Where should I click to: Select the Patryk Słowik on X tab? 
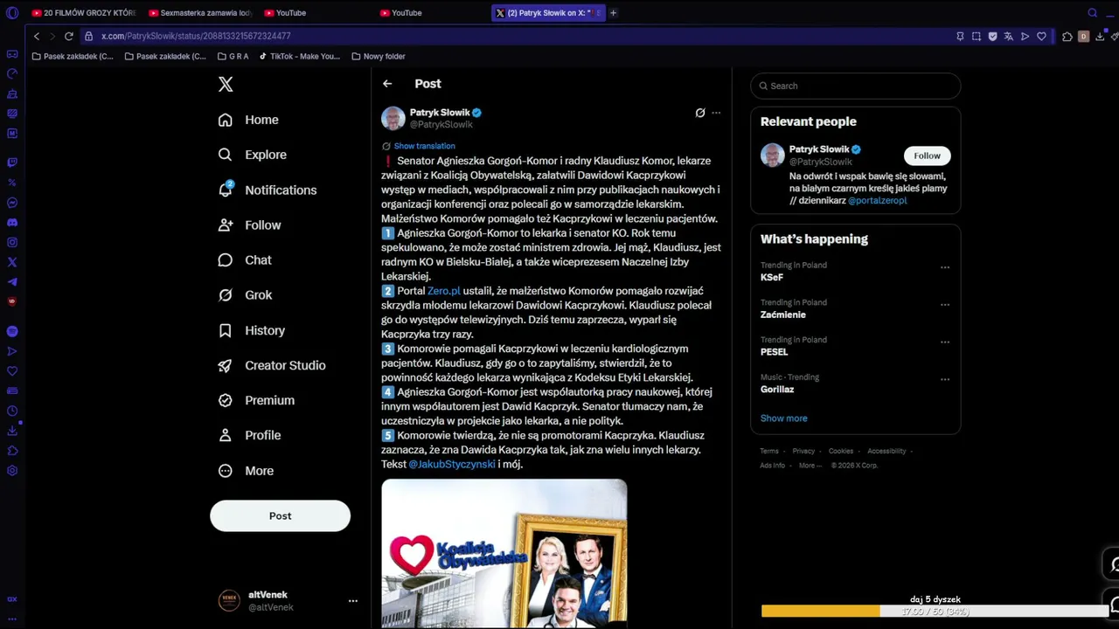click(x=548, y=13)
